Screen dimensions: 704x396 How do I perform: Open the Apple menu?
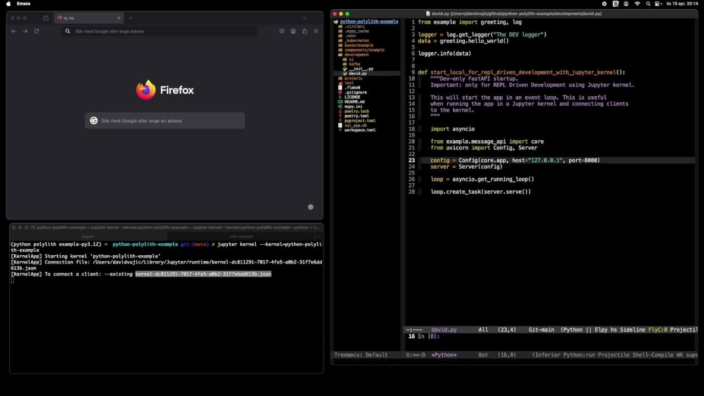click(x=8, y=4)
